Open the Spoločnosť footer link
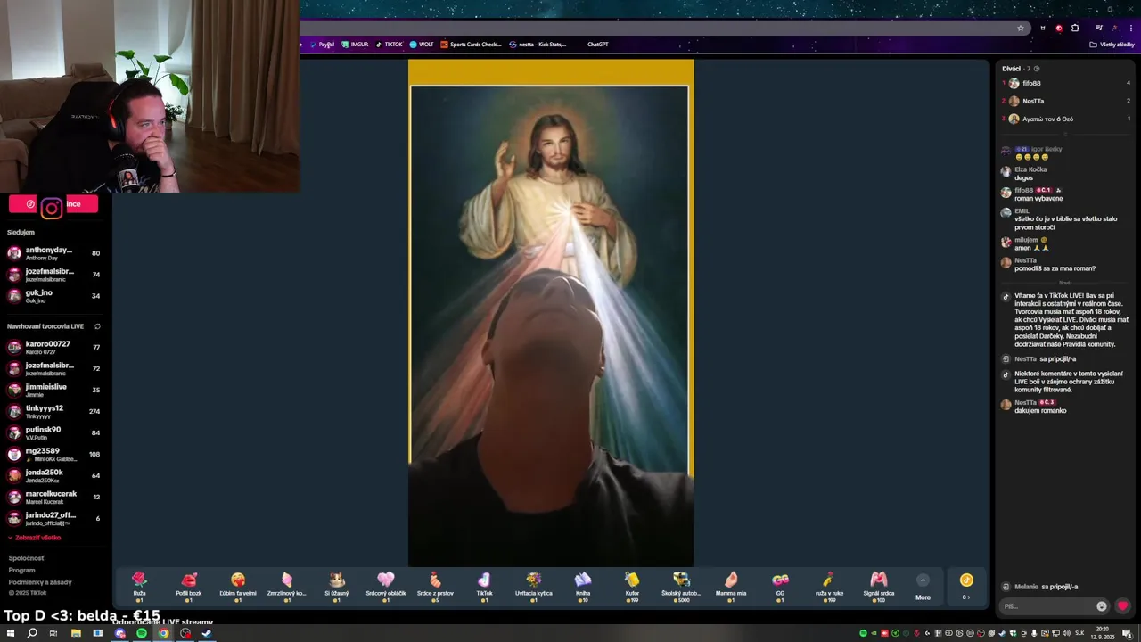The height and width of the screenshot is (642, 1141). click(26, 558)
